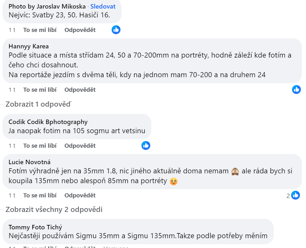Screen dimensions: 306x248
Task: Reply to Hannyy Karea's comment
Action: click(80, 90)
